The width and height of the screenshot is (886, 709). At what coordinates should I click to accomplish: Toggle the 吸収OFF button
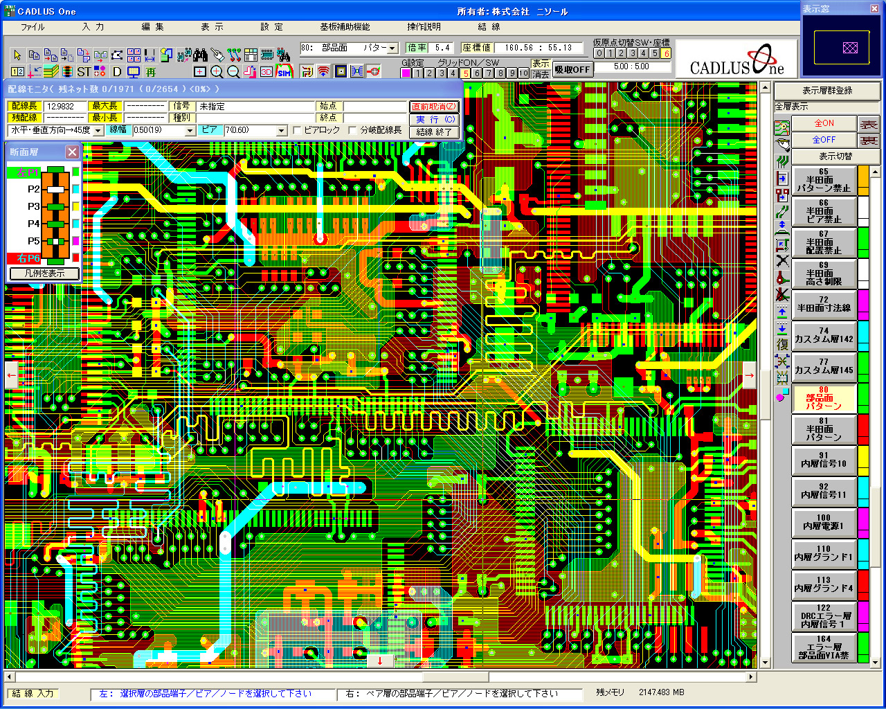[572, 69]
